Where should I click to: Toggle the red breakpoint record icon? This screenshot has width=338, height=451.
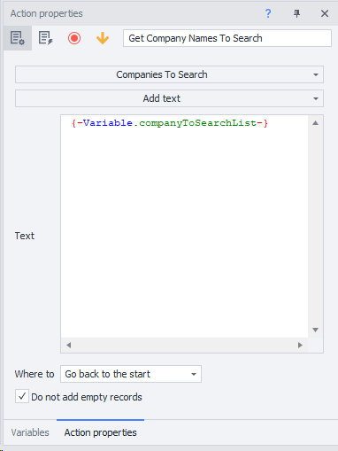tap(74, 38)
